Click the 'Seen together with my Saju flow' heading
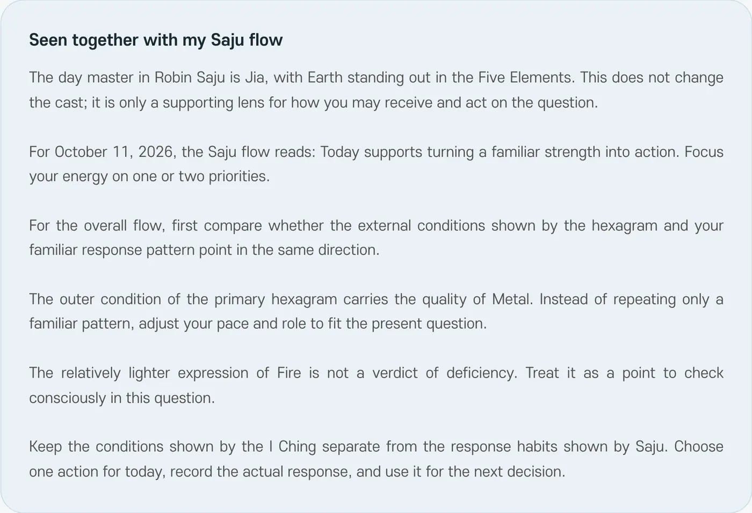 156,40
